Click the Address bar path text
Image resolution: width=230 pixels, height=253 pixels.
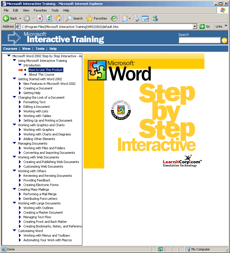click(70, 27)
